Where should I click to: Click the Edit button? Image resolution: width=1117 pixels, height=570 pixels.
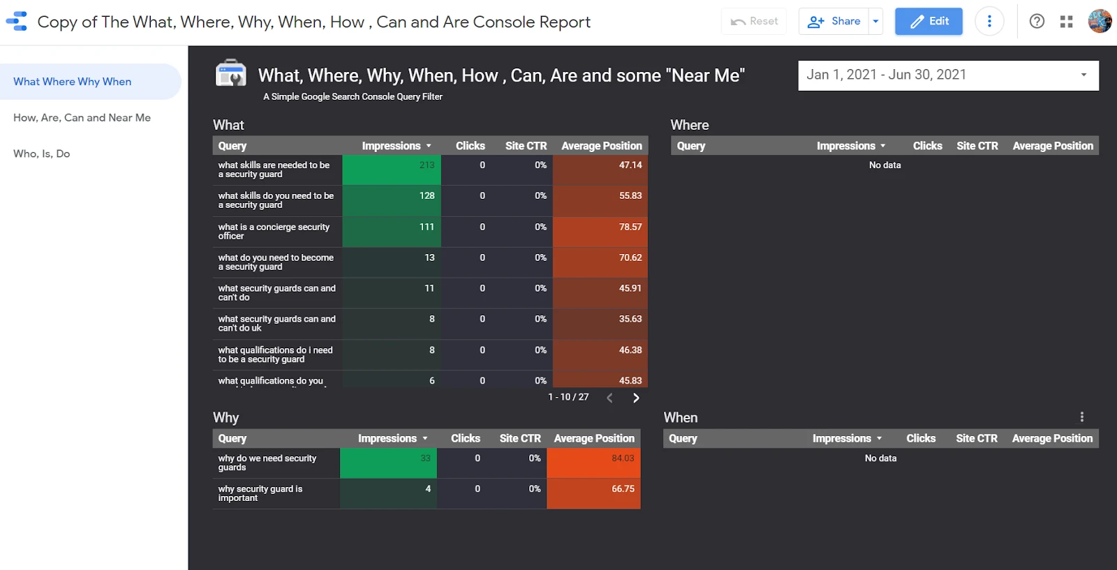pyautogui.click(x=929, y=22)
